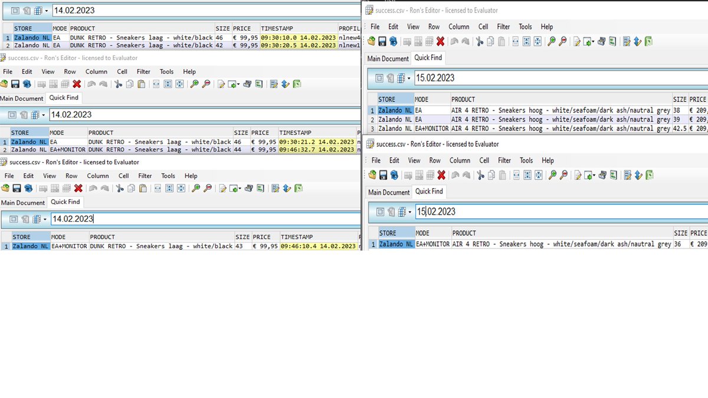This screenshot has width=708, height=398.
Task: Select timestamp cell 09:30:20.5 14.02.2023
Action: tap(298, 45)
